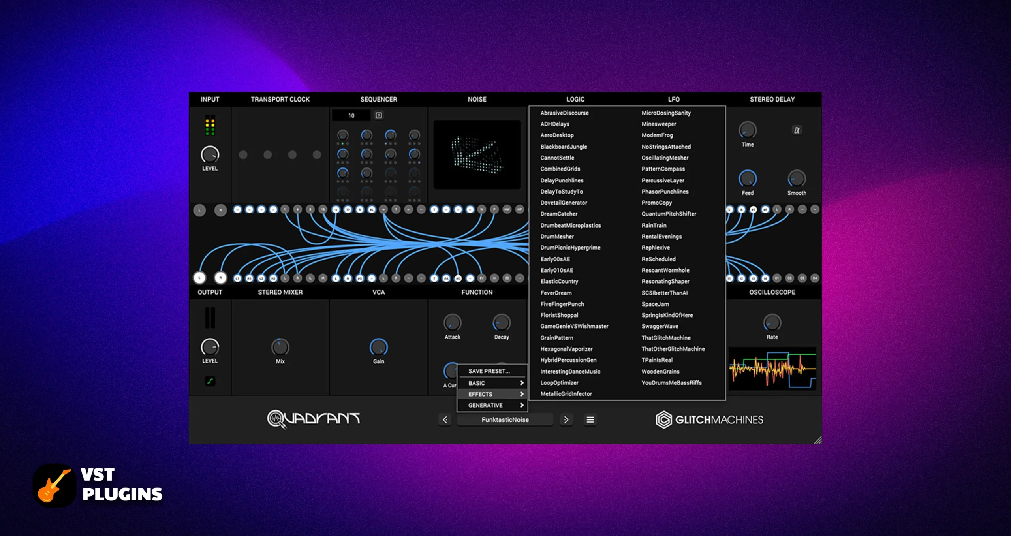
Task: Click the first knob in the sequencer grid
Action: coord(343,135)
